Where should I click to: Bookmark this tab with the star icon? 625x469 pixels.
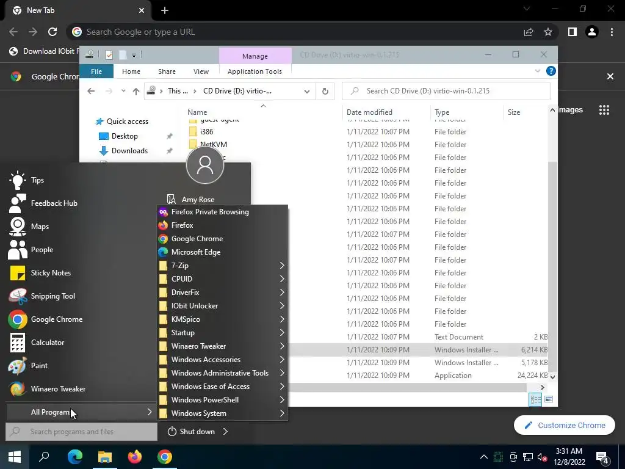click(548, 32)
